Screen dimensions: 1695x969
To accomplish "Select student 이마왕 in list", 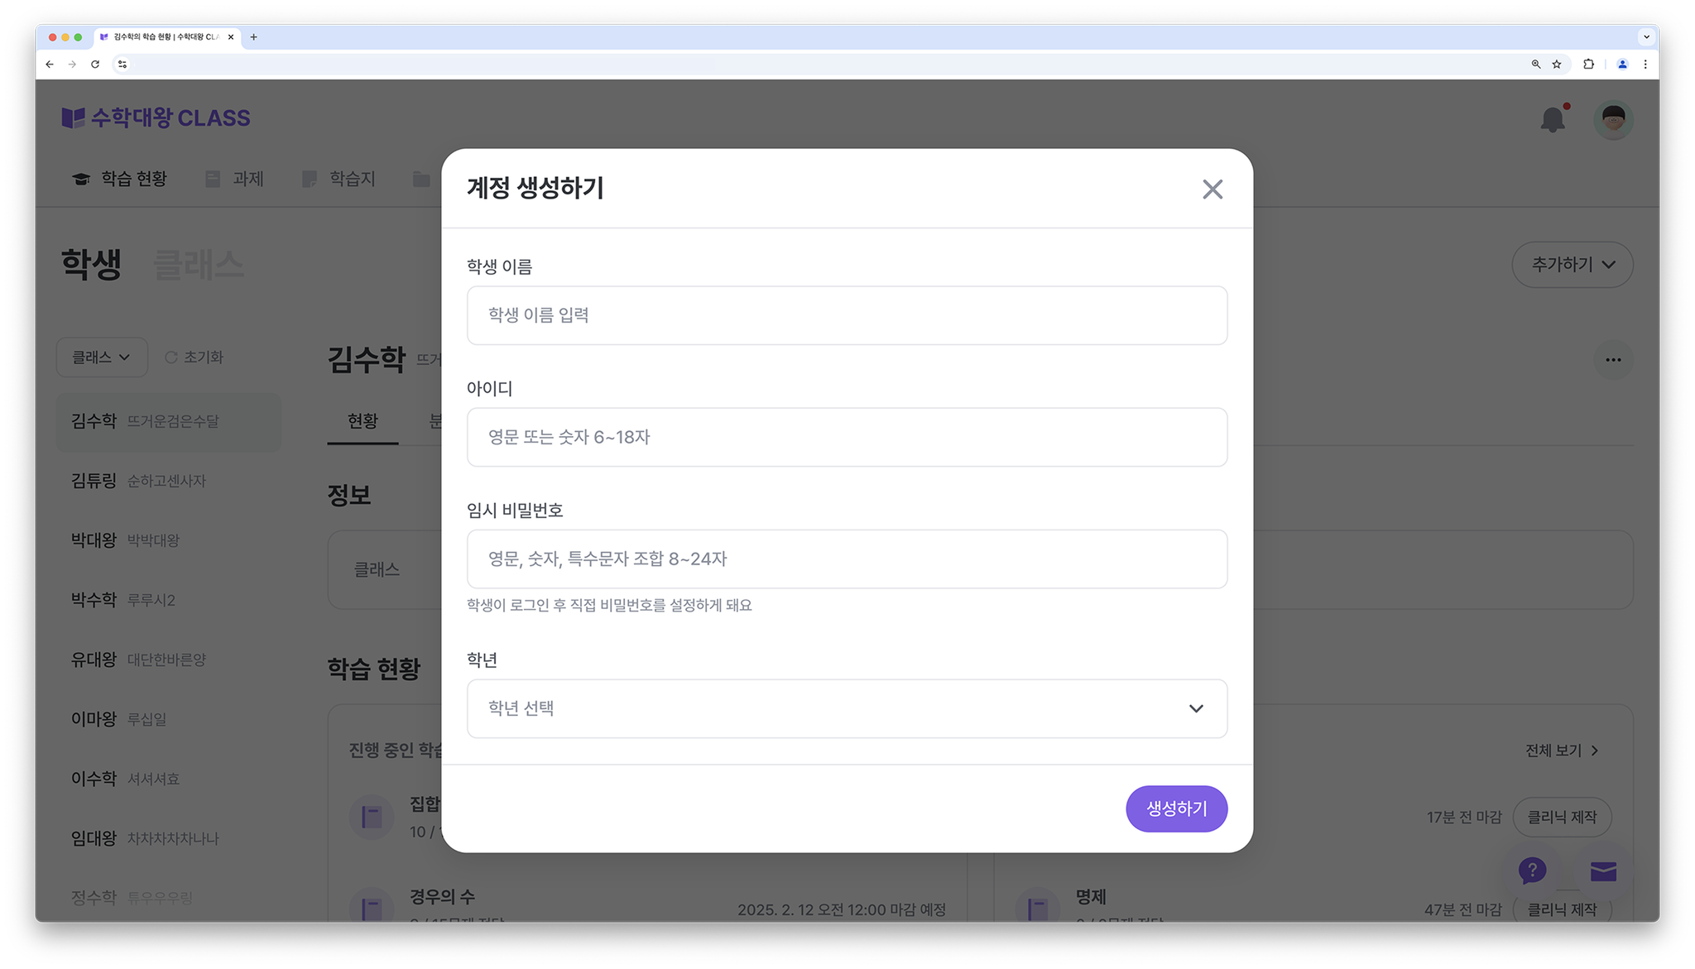I will coord(169,719).
